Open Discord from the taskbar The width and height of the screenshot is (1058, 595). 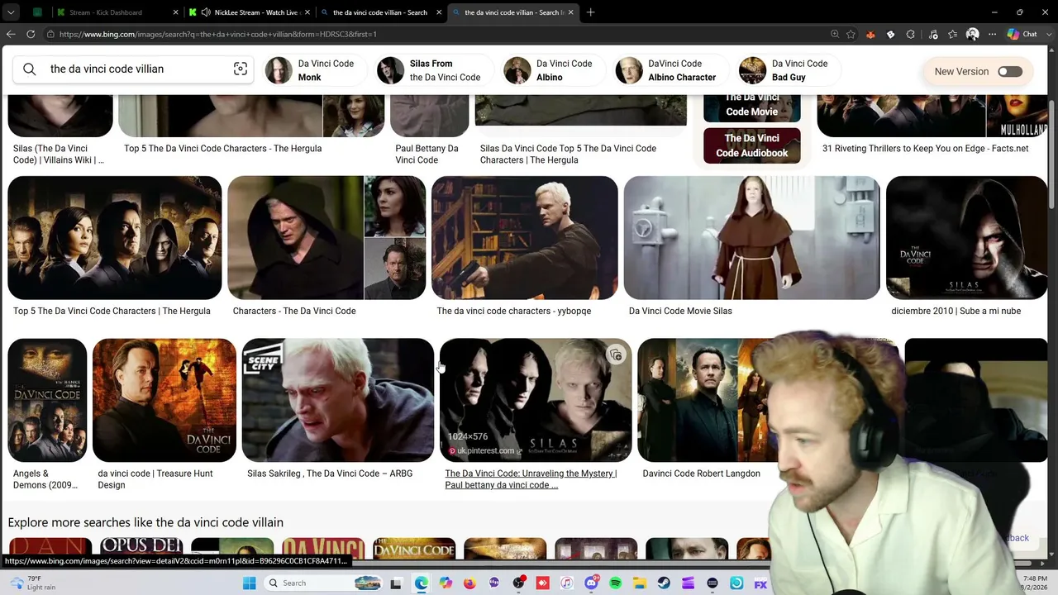(x=591, y=583)
